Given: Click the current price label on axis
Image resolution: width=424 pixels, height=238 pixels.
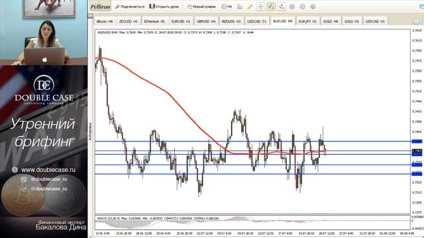Looking at the screenshot, I should (417, 151).
